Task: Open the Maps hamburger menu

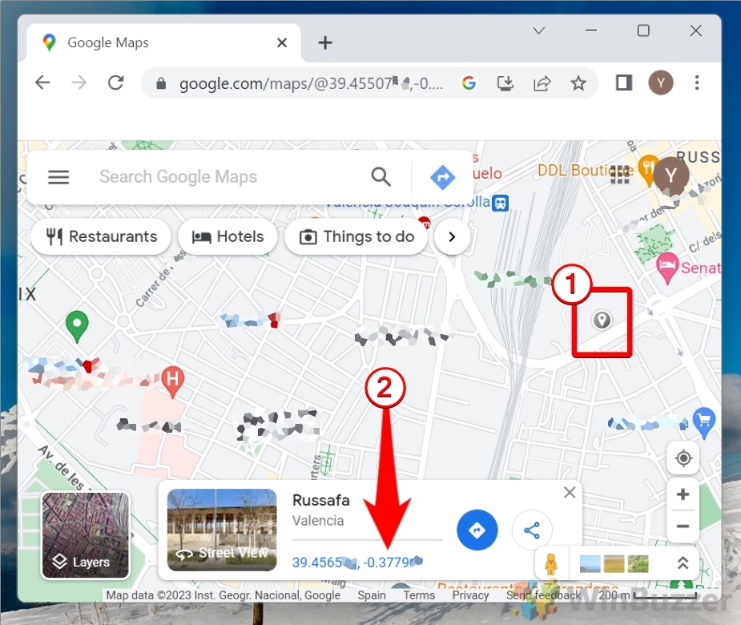Action: click(58, 177)
